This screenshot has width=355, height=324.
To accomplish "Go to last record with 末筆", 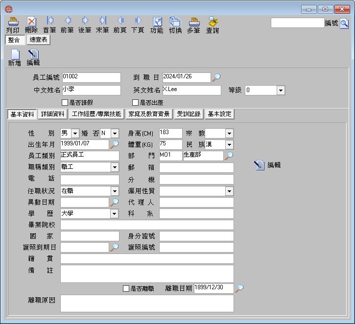I will click(x=103, y=21).
